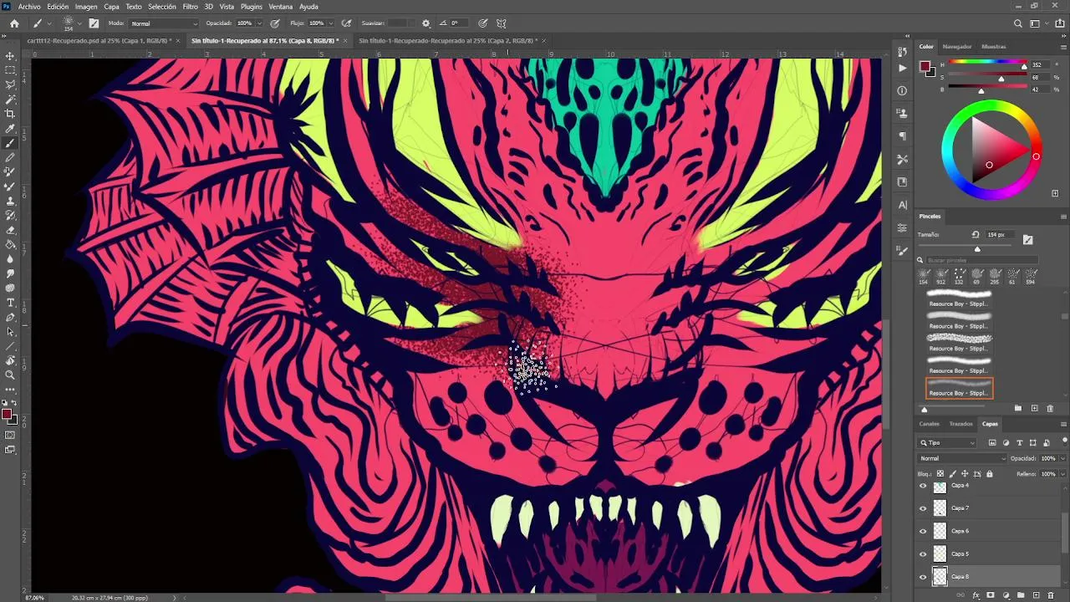
Task: Open the Properties info icon panel
Action: tap(902, 90)
